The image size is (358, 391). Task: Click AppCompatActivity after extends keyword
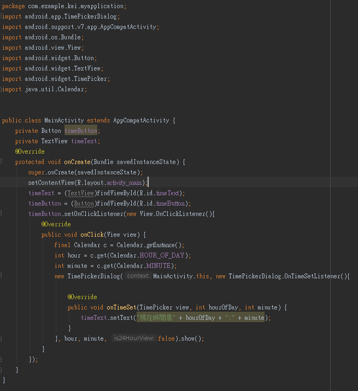tap(141, 120)
